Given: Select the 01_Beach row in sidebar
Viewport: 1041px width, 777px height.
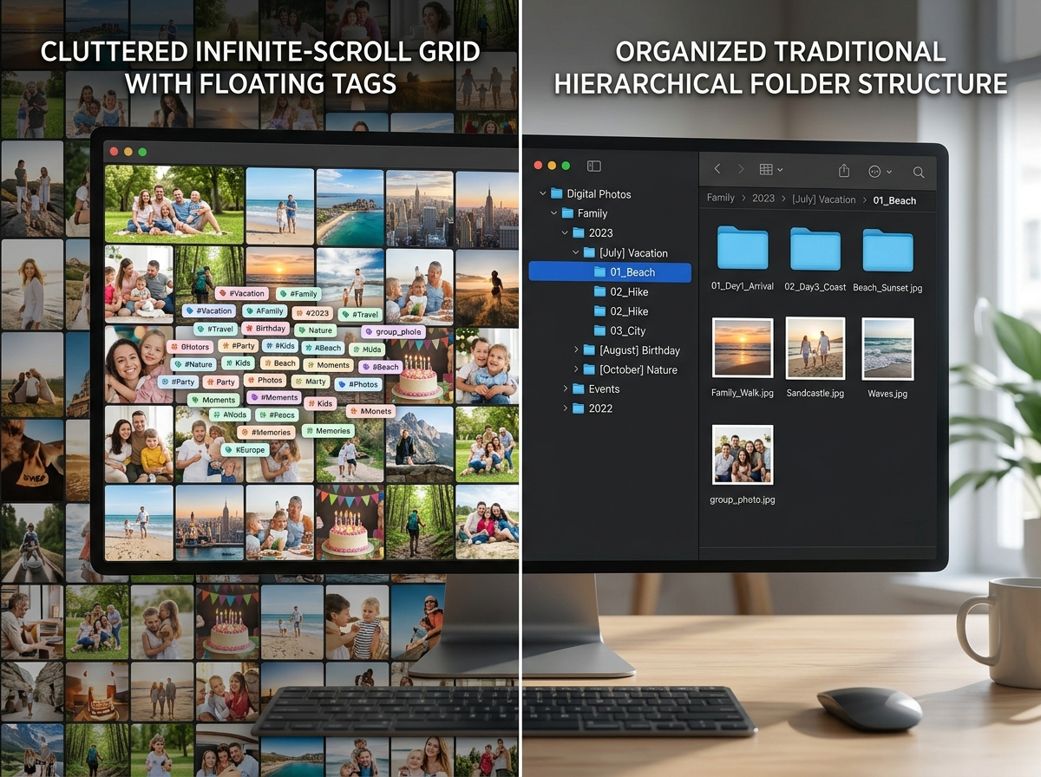Looking at the screenshot, I should point(610,272).
